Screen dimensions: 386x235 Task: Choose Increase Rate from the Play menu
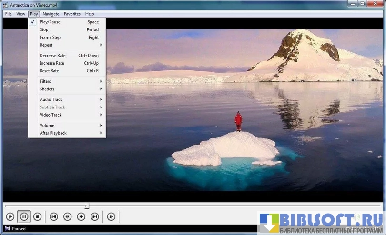pos(52,63)
